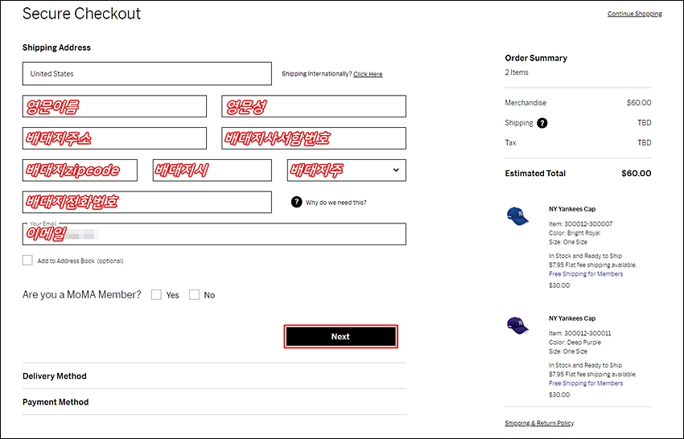Tick the Yes MoMA Member checkbox

coord(156,295)
